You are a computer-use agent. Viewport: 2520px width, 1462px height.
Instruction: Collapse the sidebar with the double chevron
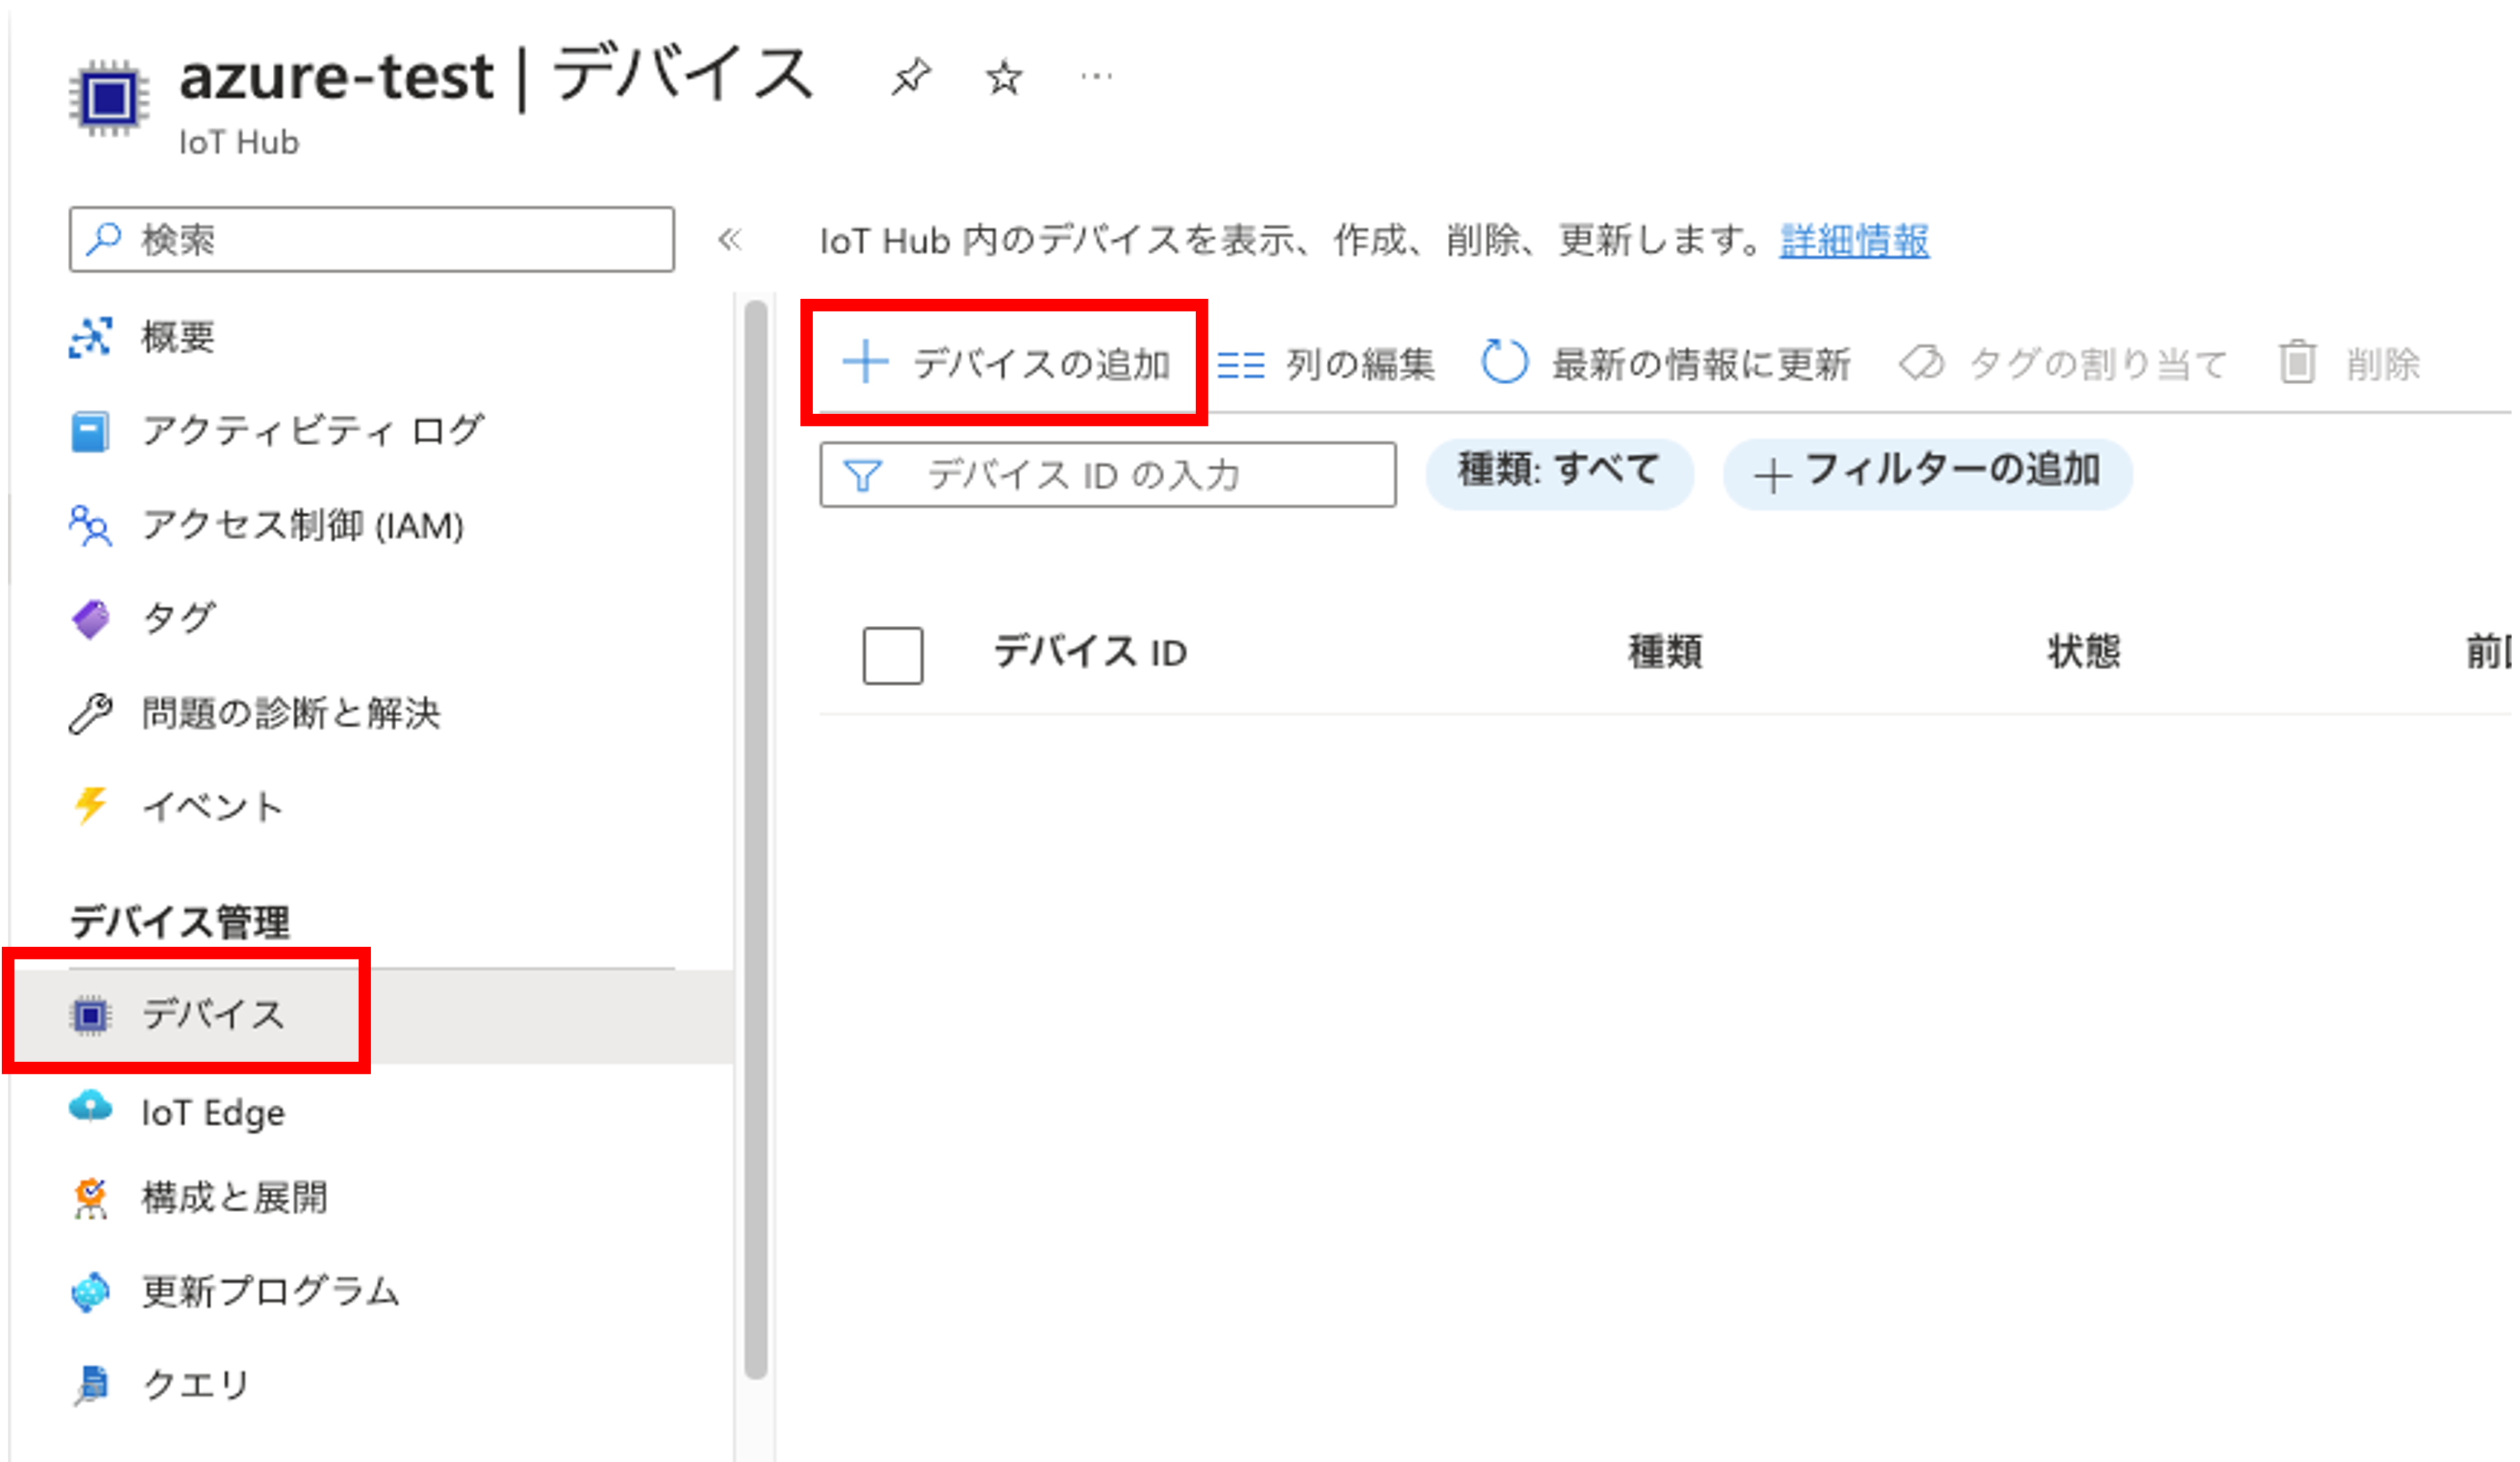[730, 239]
